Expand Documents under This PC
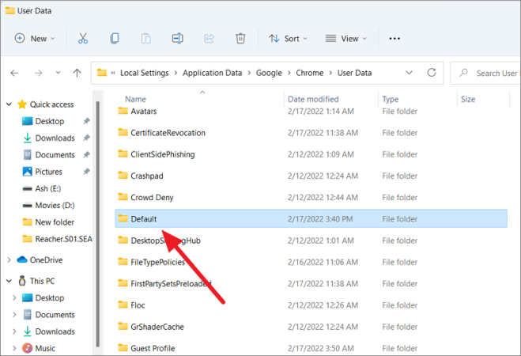The image size is (521, 356). tap(14, 314)
